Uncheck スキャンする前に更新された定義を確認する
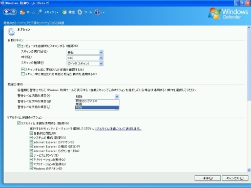Image resolution: width=251 pixels, height=188 pixels. click(x=23, y=69)
